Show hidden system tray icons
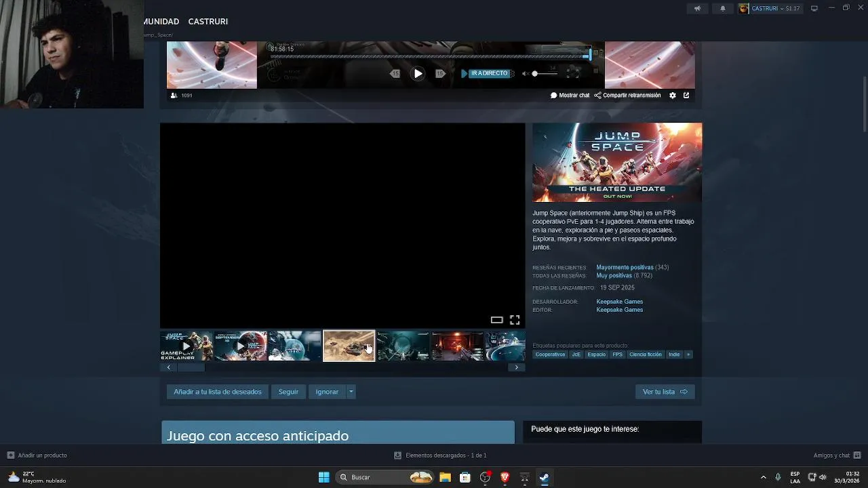The width and height of the screenshot is (868, 488). click(764, 477)
